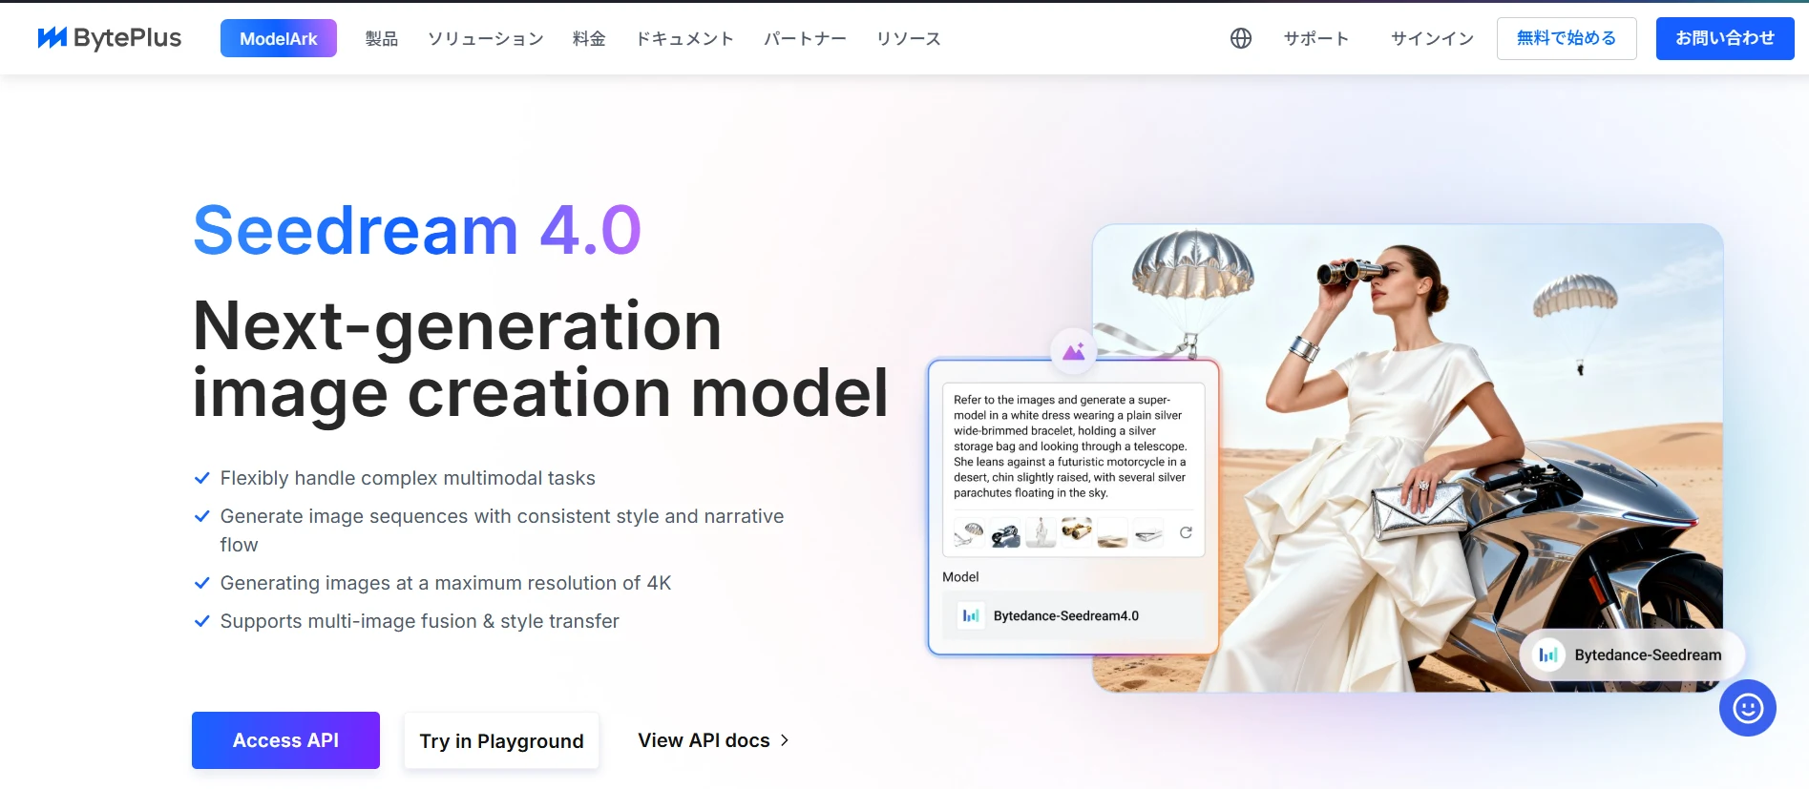Select the desert reference thumbnail

pos(1112,532)
